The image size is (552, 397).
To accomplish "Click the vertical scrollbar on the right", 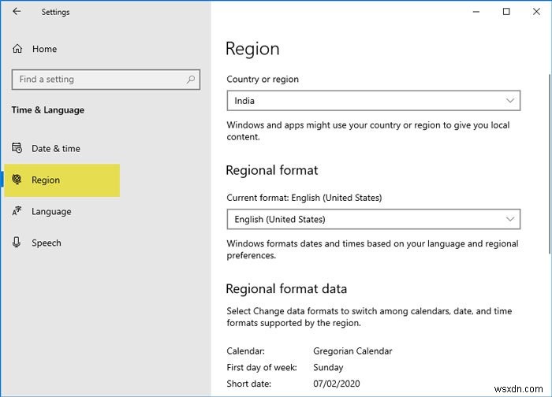I will click(549, 164).
